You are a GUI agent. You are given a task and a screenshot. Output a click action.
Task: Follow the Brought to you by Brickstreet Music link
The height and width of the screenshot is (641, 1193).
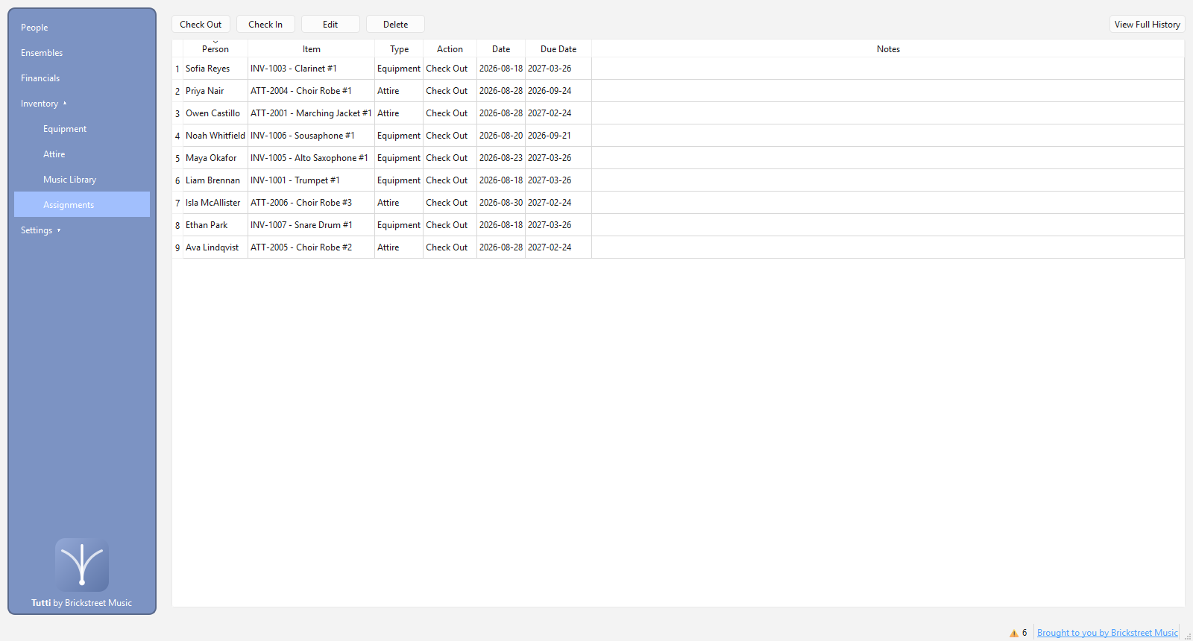click(x=1107, y=633)
